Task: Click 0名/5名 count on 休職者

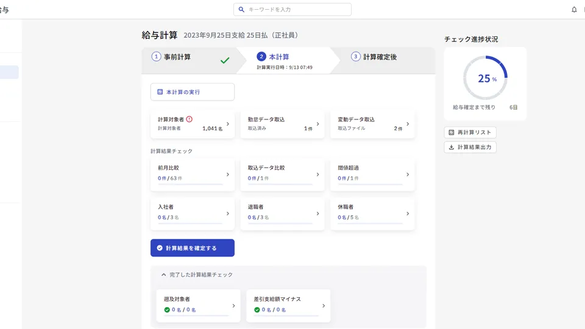Action: pos(348,217)
